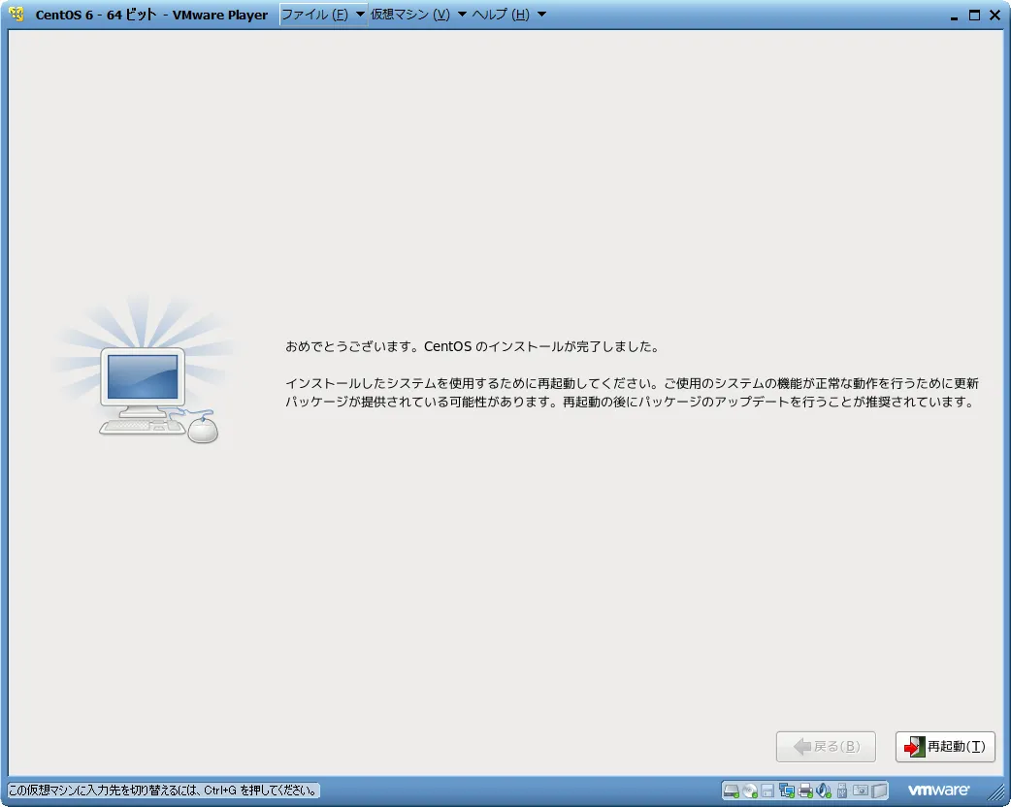Click the webcam device icon
Viewport: 1011px width, 807px height.
point(861,790)
